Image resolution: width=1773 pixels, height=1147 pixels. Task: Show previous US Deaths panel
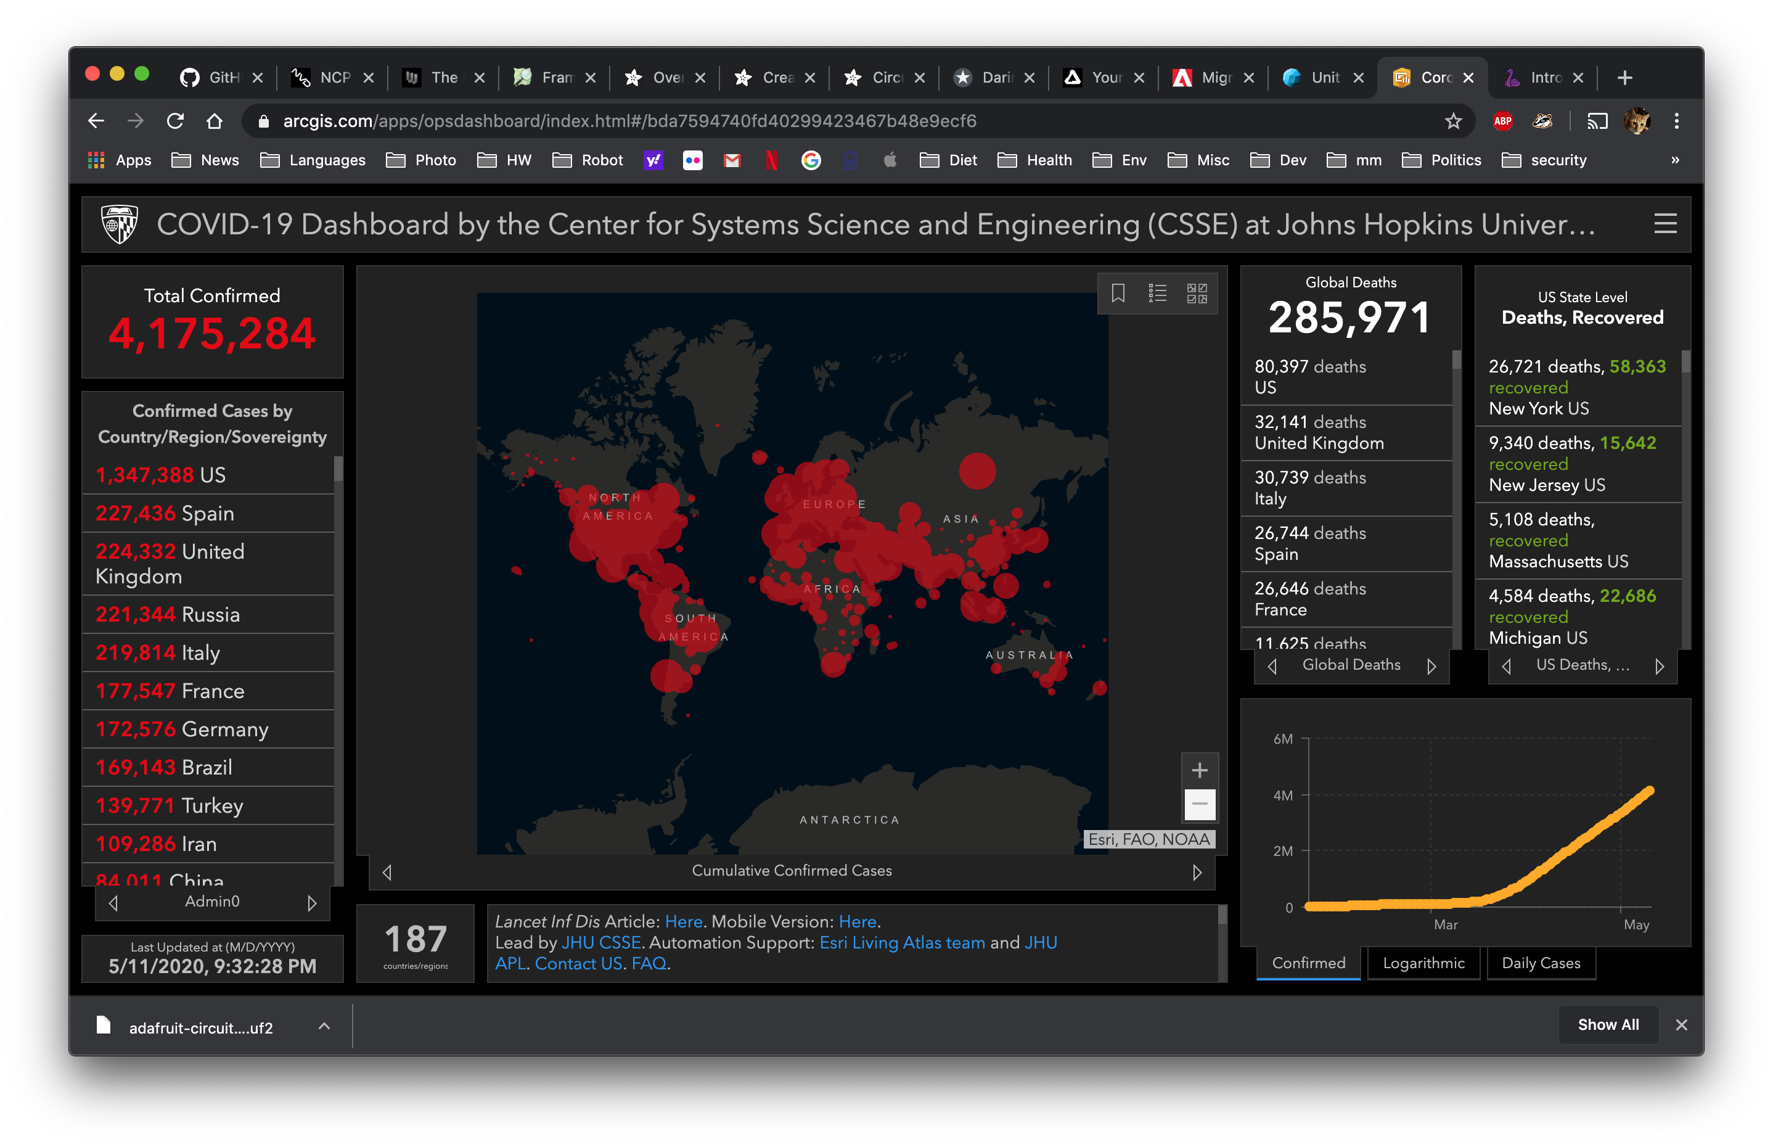pos(1505,666)
